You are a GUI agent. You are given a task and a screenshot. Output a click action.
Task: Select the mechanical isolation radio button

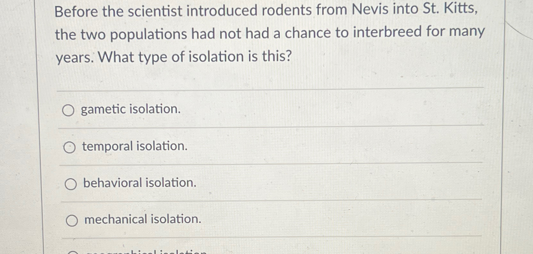[73, 220]
